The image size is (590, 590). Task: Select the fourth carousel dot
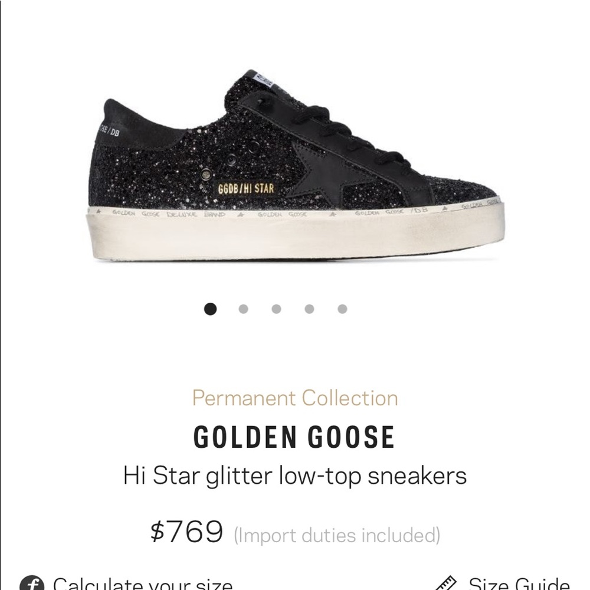tap(309, 307)
